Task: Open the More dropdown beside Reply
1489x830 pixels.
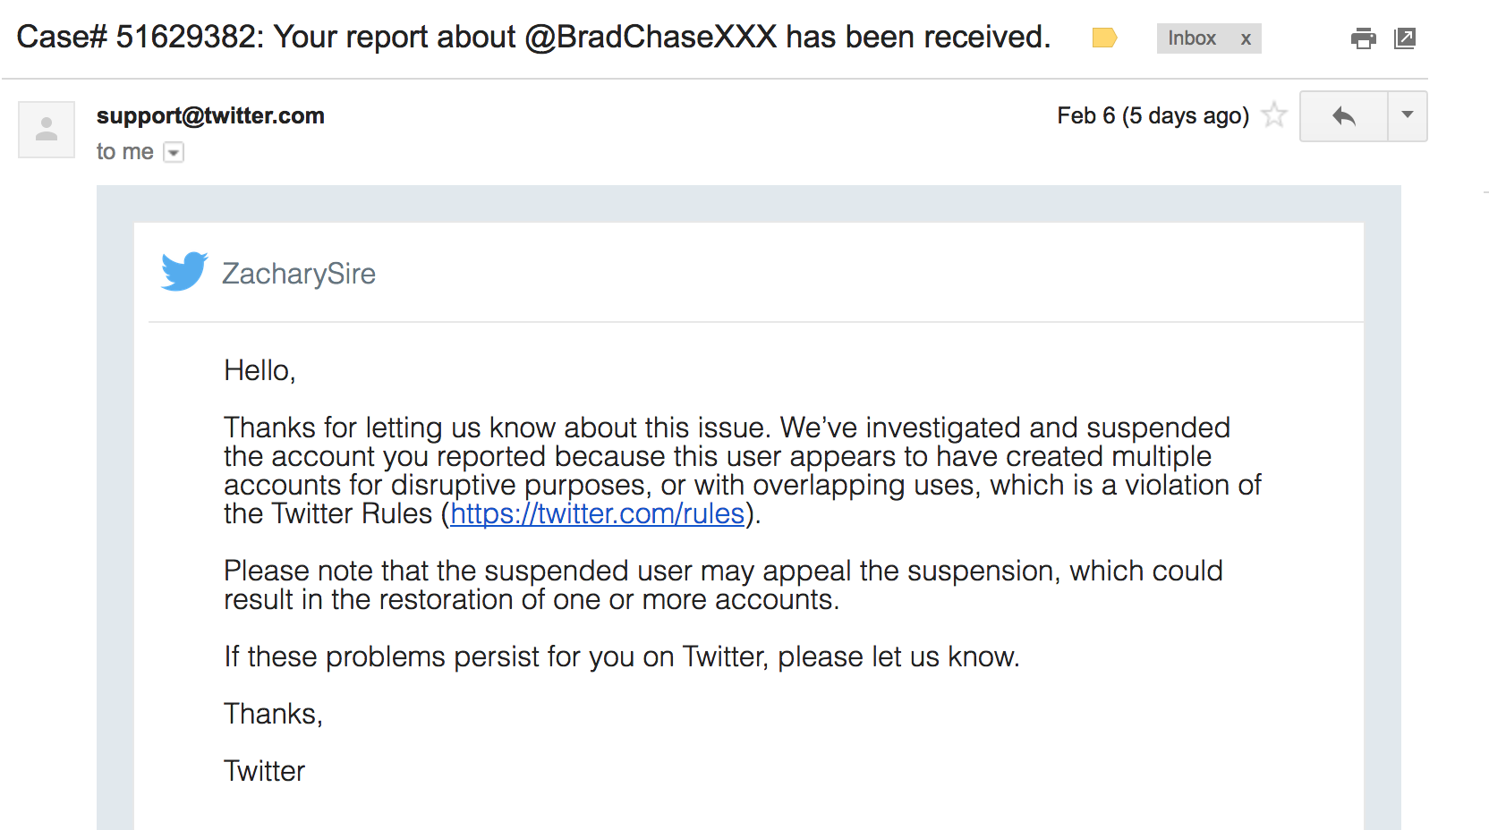Action: click(x=1408, y=116)
